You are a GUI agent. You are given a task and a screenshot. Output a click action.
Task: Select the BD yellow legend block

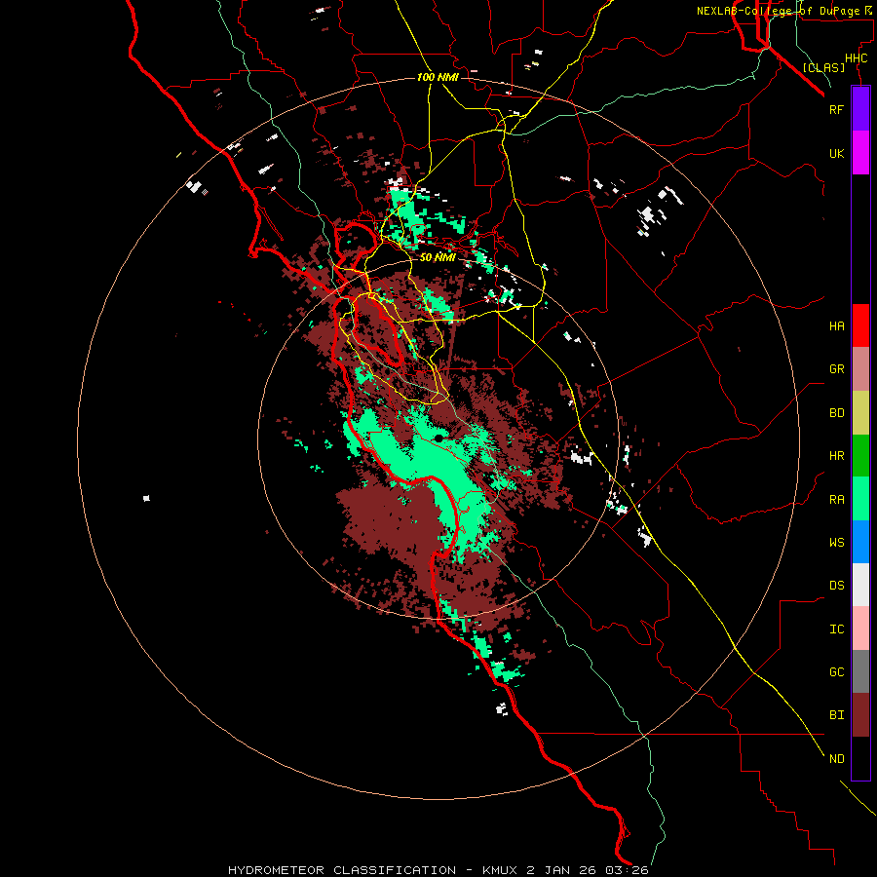pyautogui.click(x=860, y=413)
